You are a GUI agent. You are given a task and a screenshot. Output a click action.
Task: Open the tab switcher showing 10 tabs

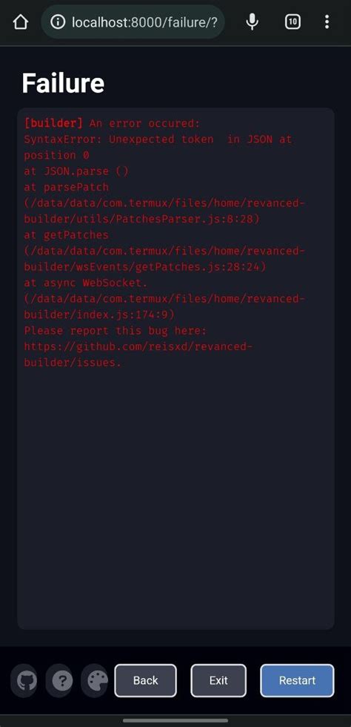tap(292, 22)
